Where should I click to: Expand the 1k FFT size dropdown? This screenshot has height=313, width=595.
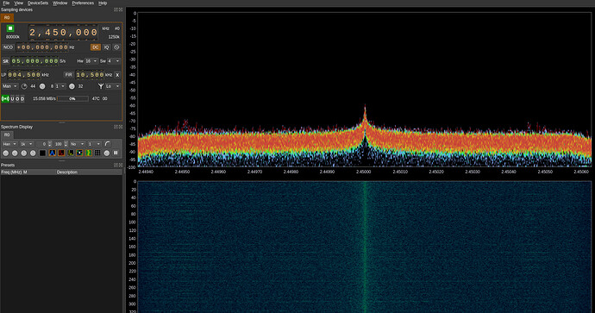click(x=27, y=144)
